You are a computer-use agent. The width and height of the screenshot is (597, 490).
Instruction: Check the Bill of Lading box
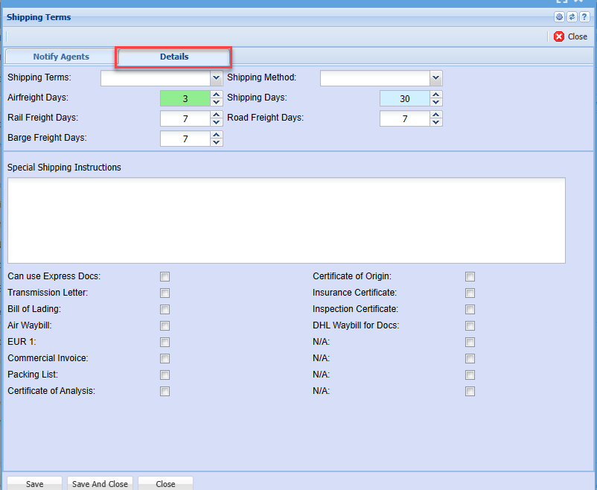(x=165, y=310)
